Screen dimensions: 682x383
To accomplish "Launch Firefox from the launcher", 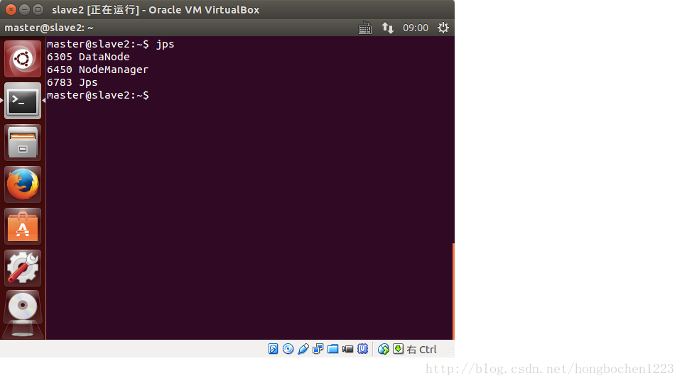I will click(x=23, y=184).
